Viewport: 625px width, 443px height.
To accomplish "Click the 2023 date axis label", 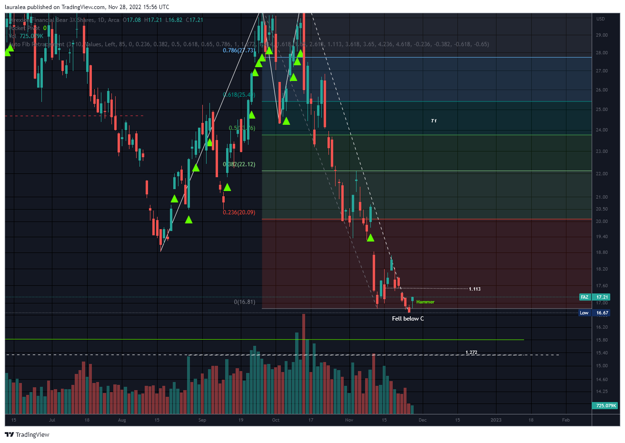I will coord(496,420).
